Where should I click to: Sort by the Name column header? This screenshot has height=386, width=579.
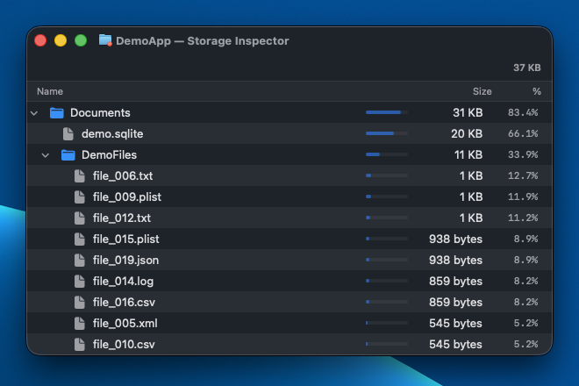[x=50, y=91]
